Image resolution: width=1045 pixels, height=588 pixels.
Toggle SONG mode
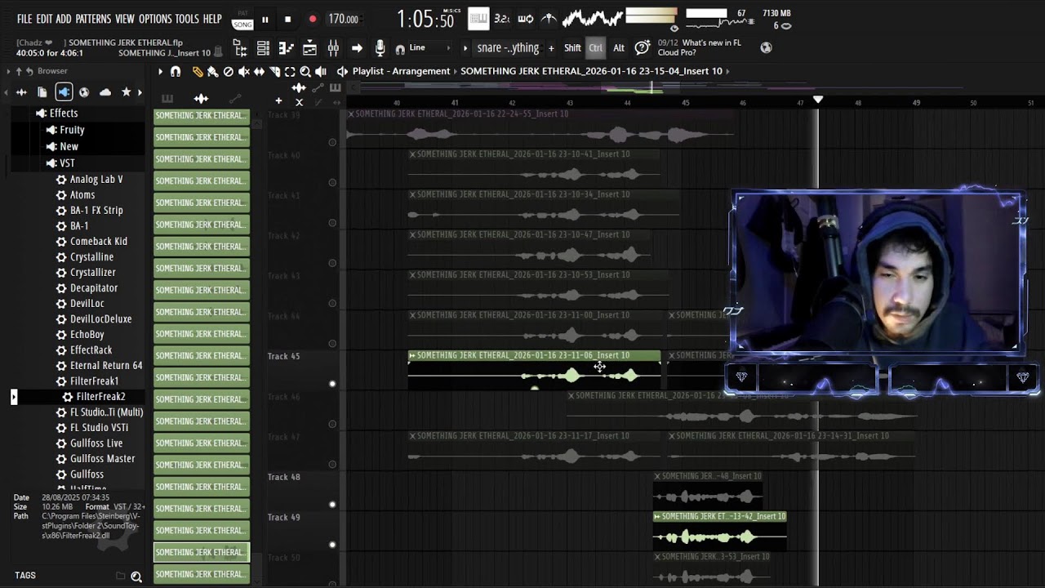point(242,24)
